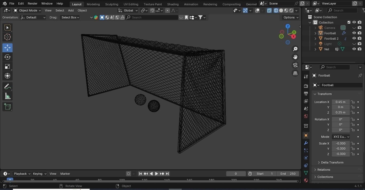Open the Physics properties tab

(306, 158)
